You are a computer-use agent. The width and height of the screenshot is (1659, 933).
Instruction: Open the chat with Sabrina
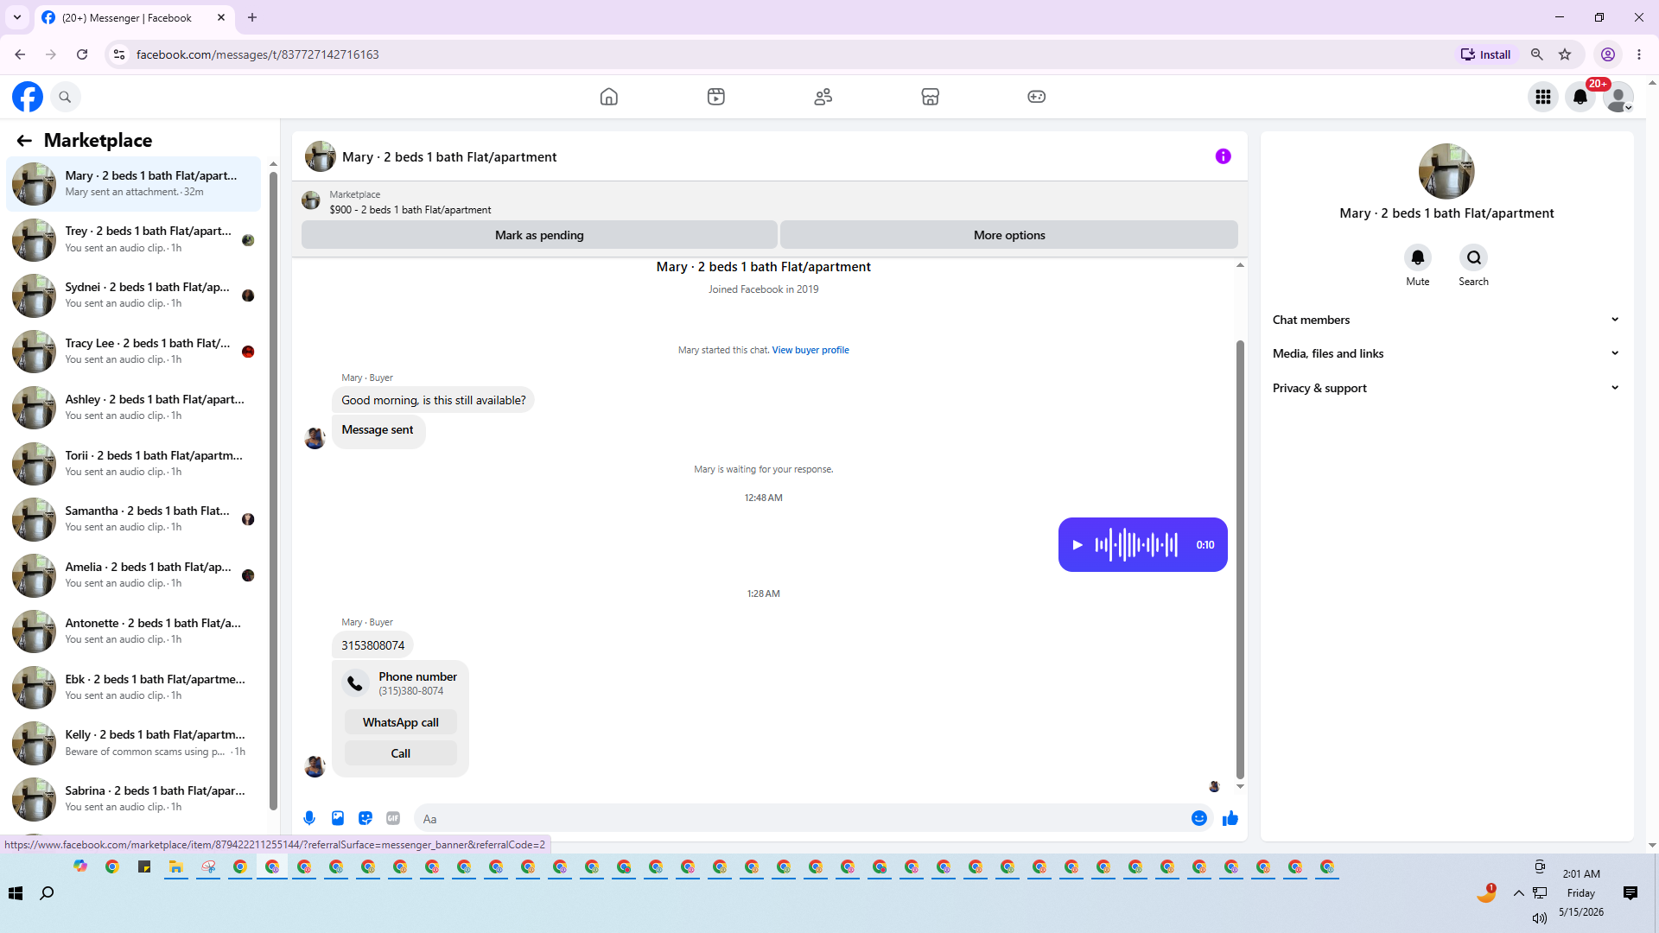click(134, 799)
